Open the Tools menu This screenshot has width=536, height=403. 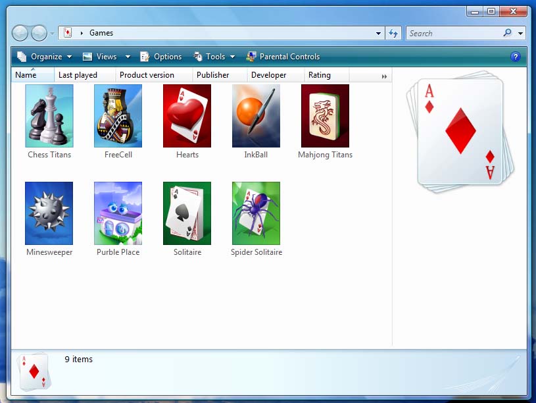[214, 57]
